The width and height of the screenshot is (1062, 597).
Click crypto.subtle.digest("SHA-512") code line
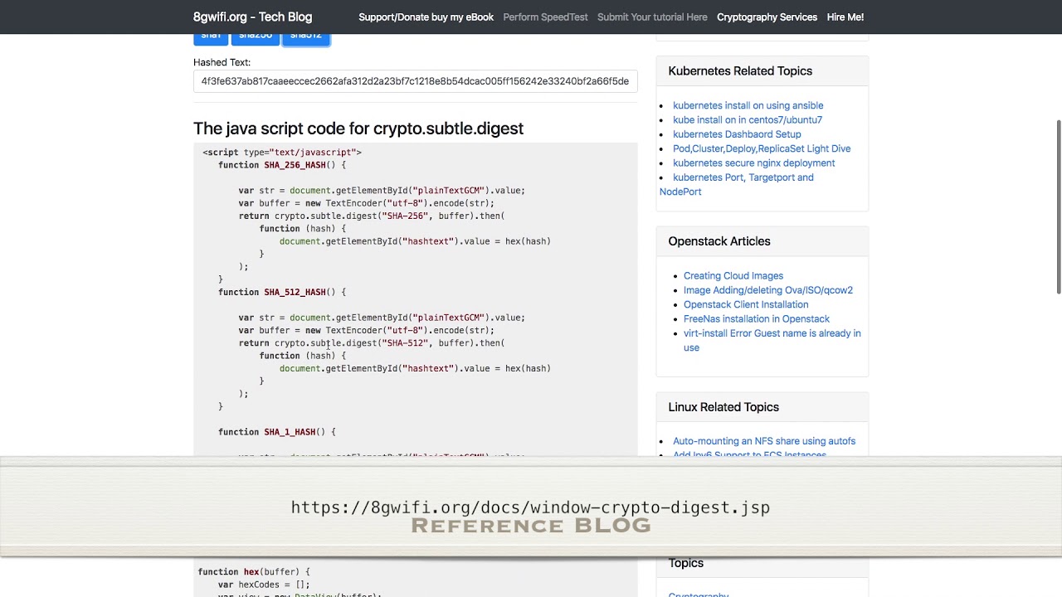click(372, 343)
